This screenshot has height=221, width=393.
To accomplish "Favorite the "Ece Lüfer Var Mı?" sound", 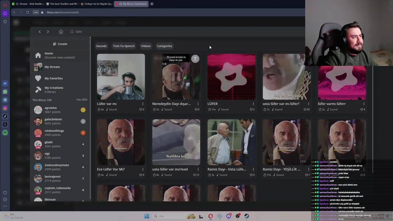I will 141,175.
